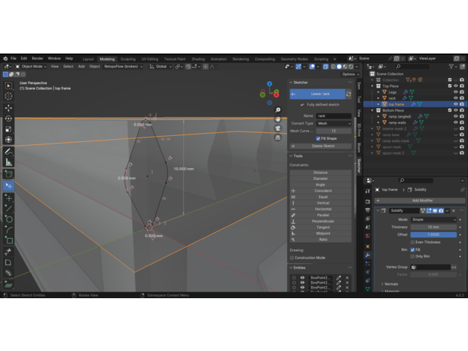Open the Modifiers wrench properties tab
468x351 pixels.
[367, 255]
